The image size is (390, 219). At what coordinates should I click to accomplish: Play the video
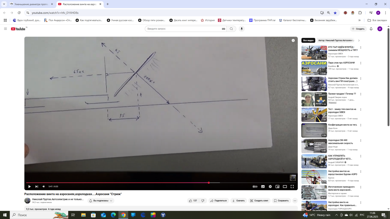point(30,186)
